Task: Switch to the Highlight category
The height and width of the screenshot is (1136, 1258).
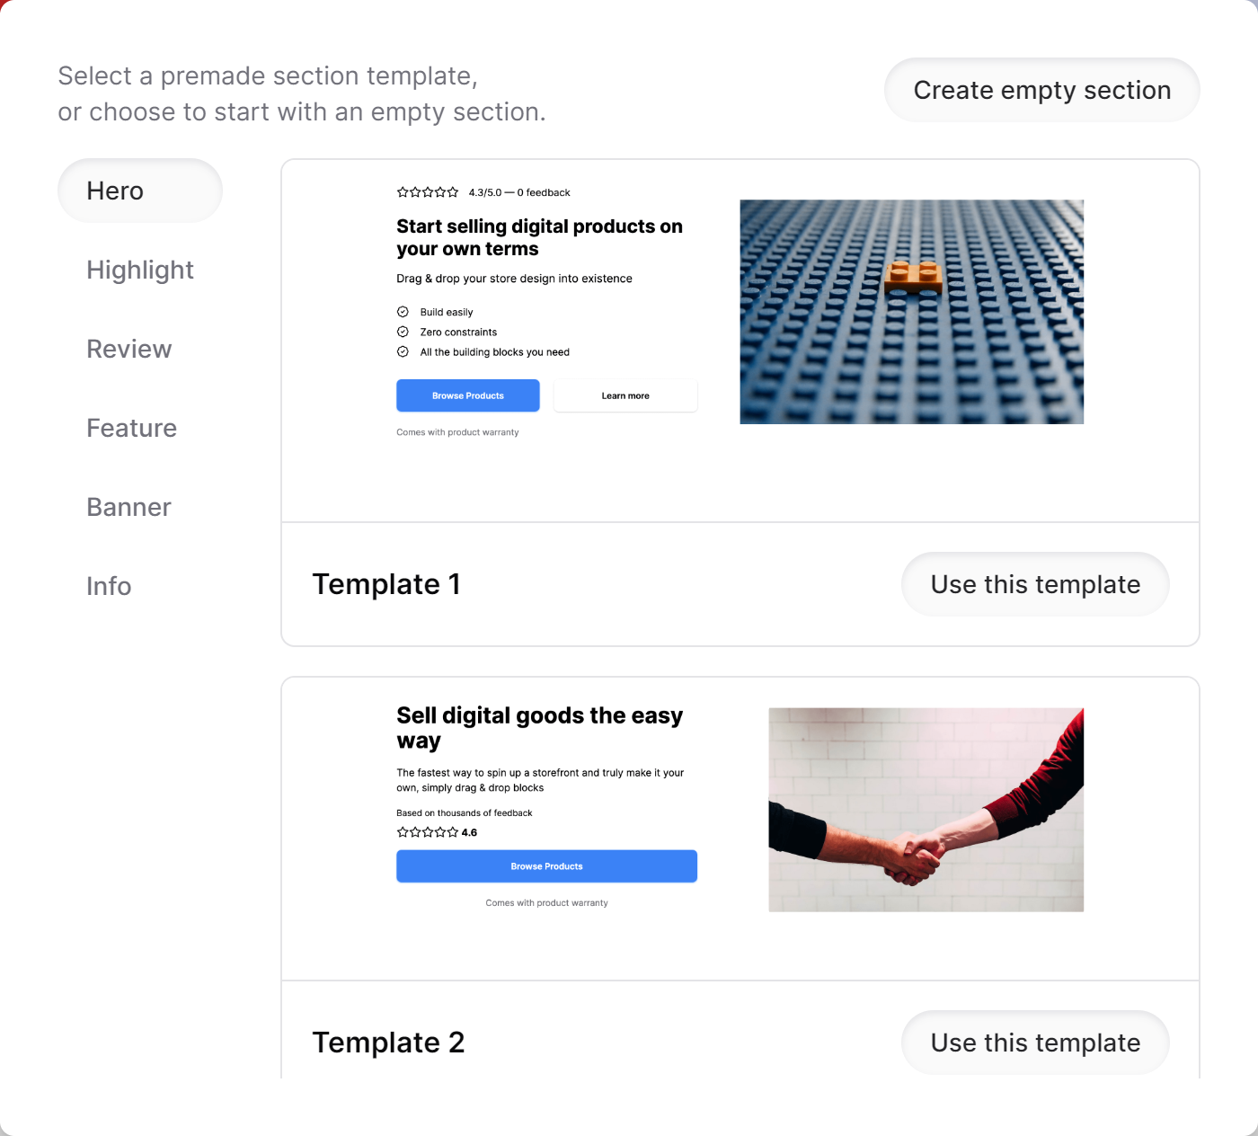Action: [x=140, y=270]
